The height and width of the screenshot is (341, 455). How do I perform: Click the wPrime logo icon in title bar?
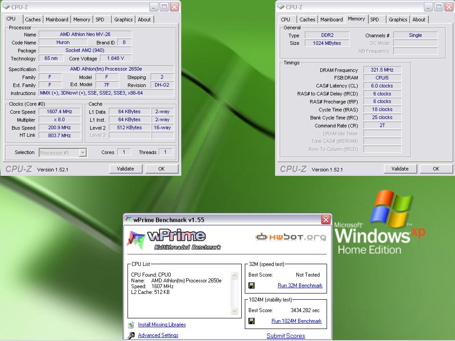[x=128, y=219]
